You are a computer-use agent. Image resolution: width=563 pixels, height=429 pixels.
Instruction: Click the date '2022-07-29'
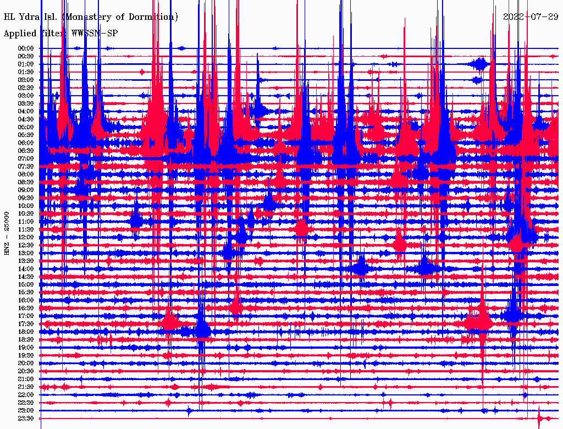[531, 17]
